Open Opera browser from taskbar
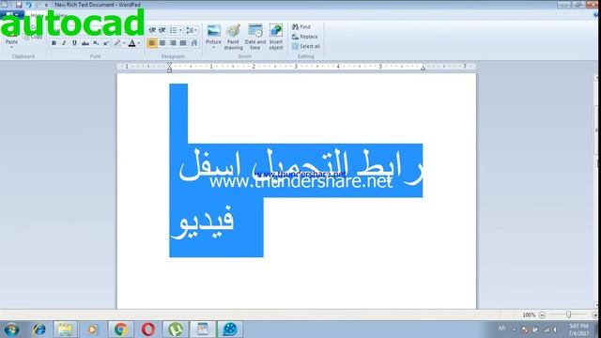Screen dimensions: 601x338 [148, 330]
